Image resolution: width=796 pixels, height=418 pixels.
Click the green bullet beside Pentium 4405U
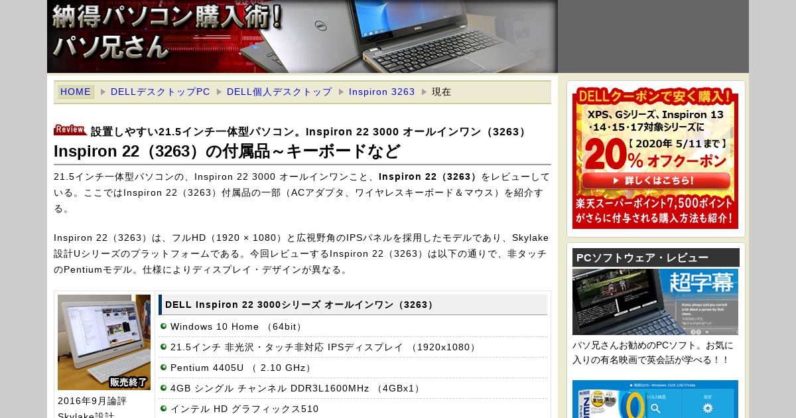coord(163,367)
